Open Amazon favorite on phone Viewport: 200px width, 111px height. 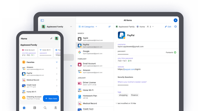pos(40,68)
